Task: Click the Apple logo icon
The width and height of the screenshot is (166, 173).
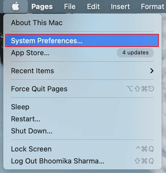Action: pos(16,7)
